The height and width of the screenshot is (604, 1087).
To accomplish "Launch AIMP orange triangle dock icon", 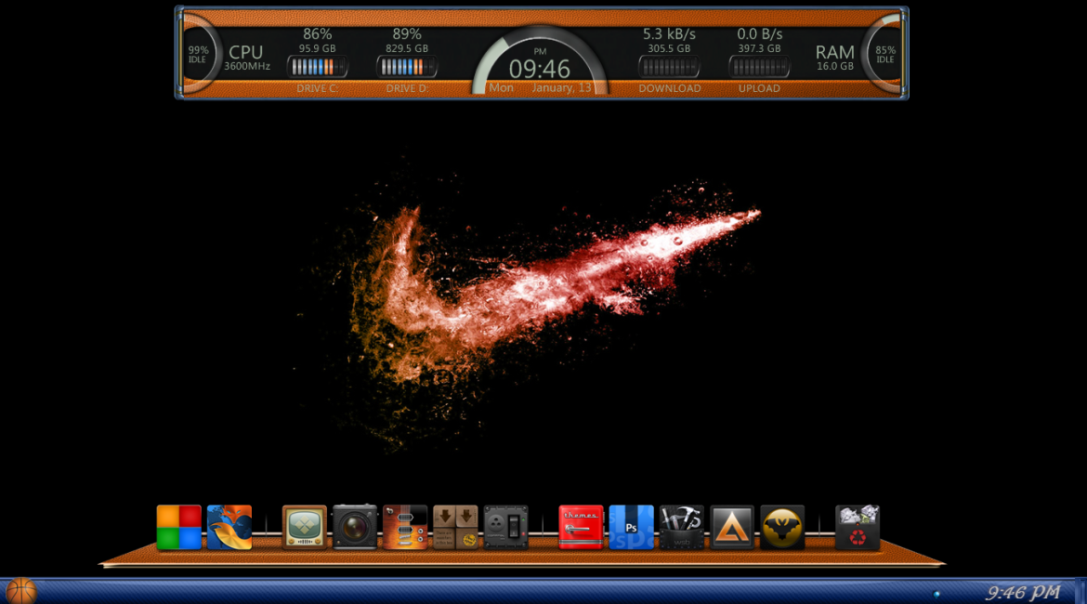I will click(732, 527).
